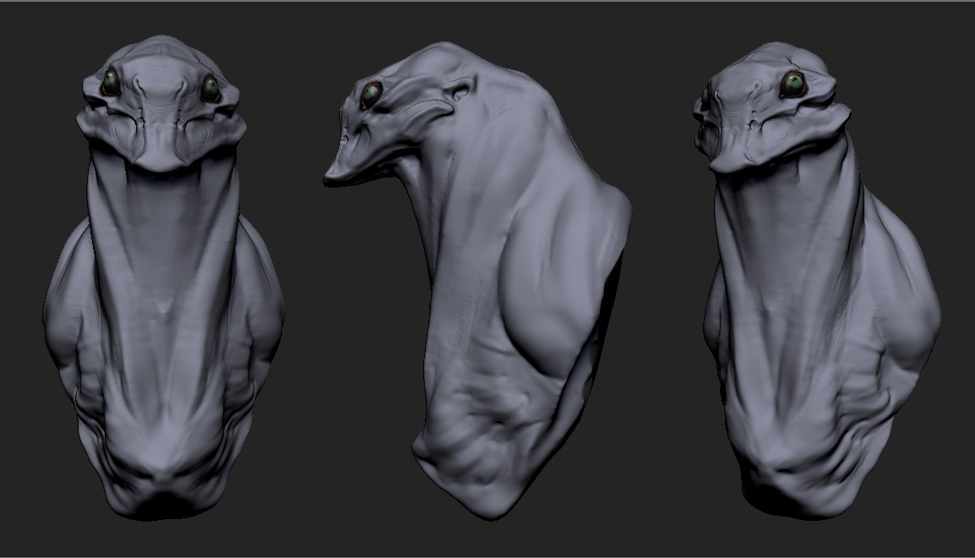Click the front-facing creature bust
The width and height of the screenshot is (975, 558).
[164, 277]
